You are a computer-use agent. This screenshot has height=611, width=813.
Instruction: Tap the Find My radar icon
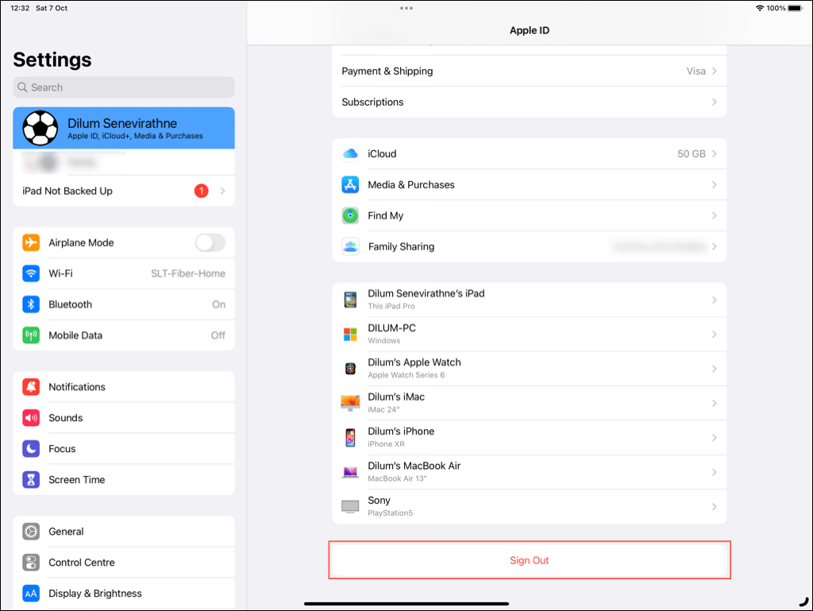[x=350, y=215]
